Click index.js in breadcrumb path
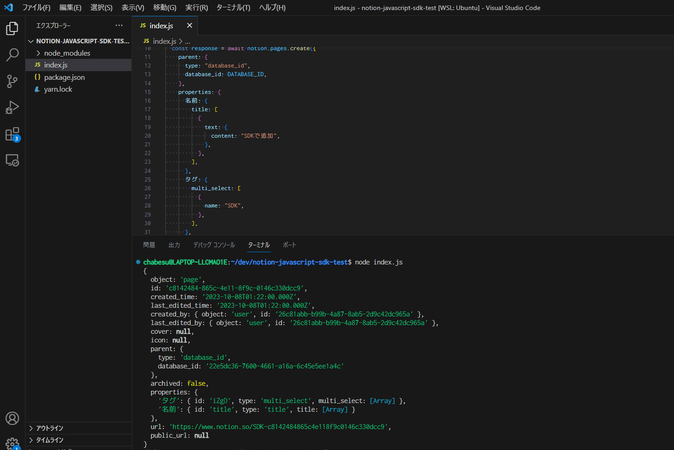674x450 pixels. 164,41
